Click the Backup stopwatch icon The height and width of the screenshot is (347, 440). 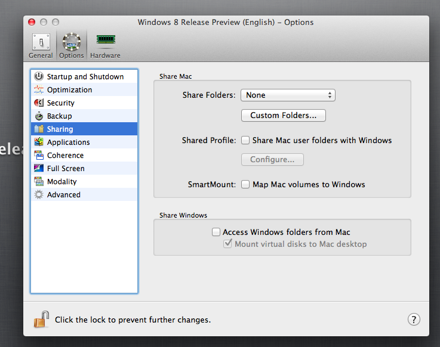pos(39,116)
